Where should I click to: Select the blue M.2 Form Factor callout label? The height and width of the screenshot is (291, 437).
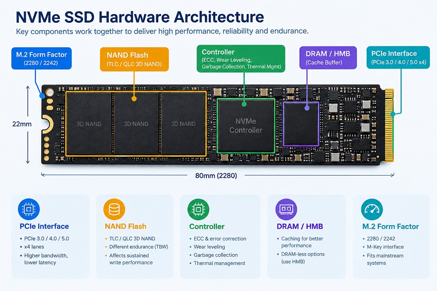(x=42, y=58)
